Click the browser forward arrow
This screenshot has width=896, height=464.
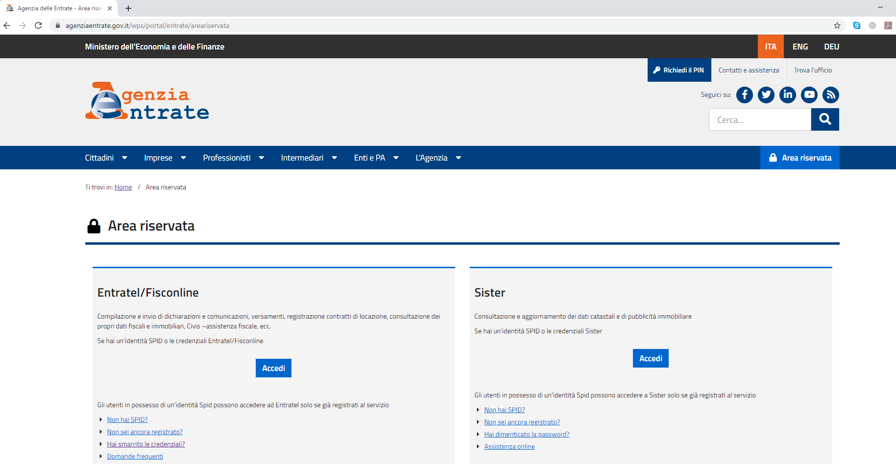click(x=23, y=25)
